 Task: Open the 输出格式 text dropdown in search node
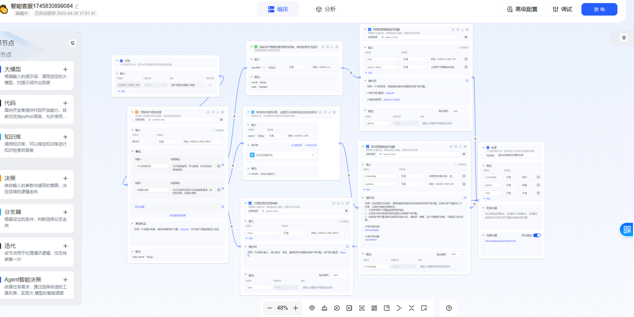459,111
